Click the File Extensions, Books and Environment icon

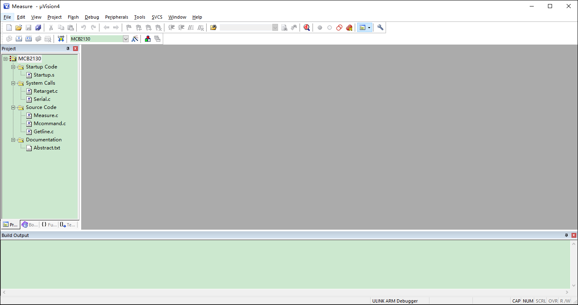[148, 39]
